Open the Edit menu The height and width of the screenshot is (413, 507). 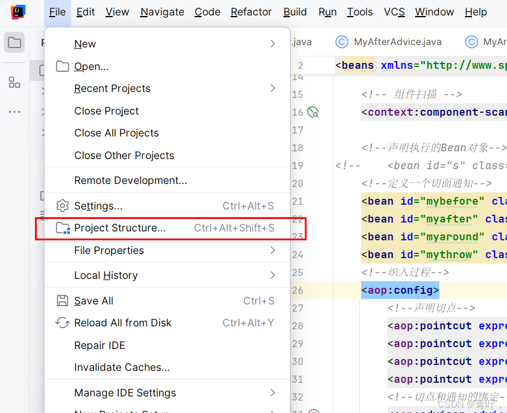tap(85, 12)
